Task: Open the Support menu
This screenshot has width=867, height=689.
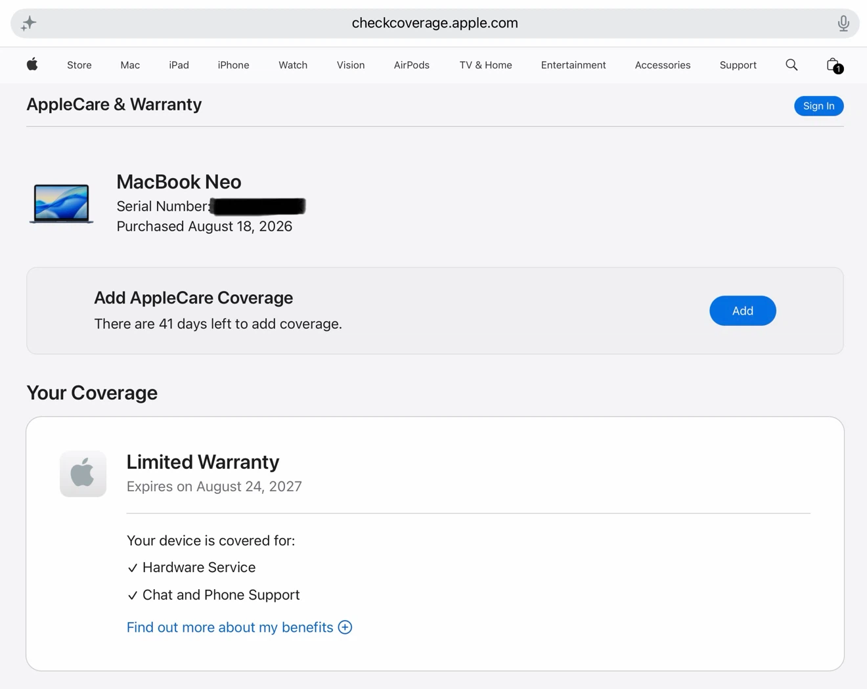Action: coord(738,65)
